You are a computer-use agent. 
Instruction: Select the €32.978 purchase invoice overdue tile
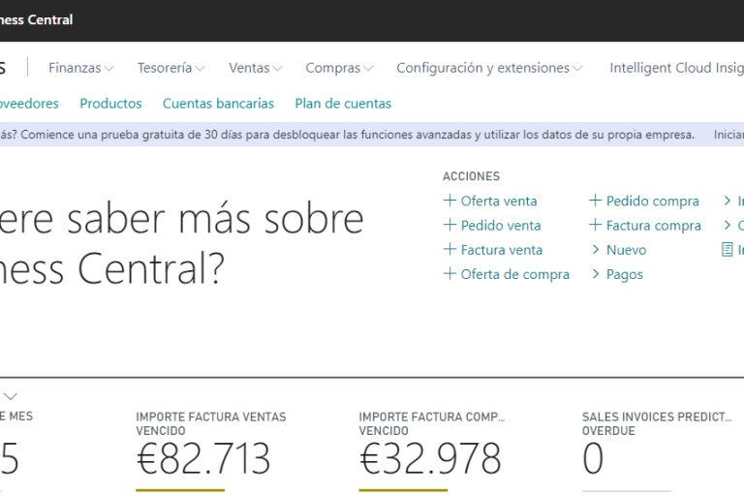[430, 458]
